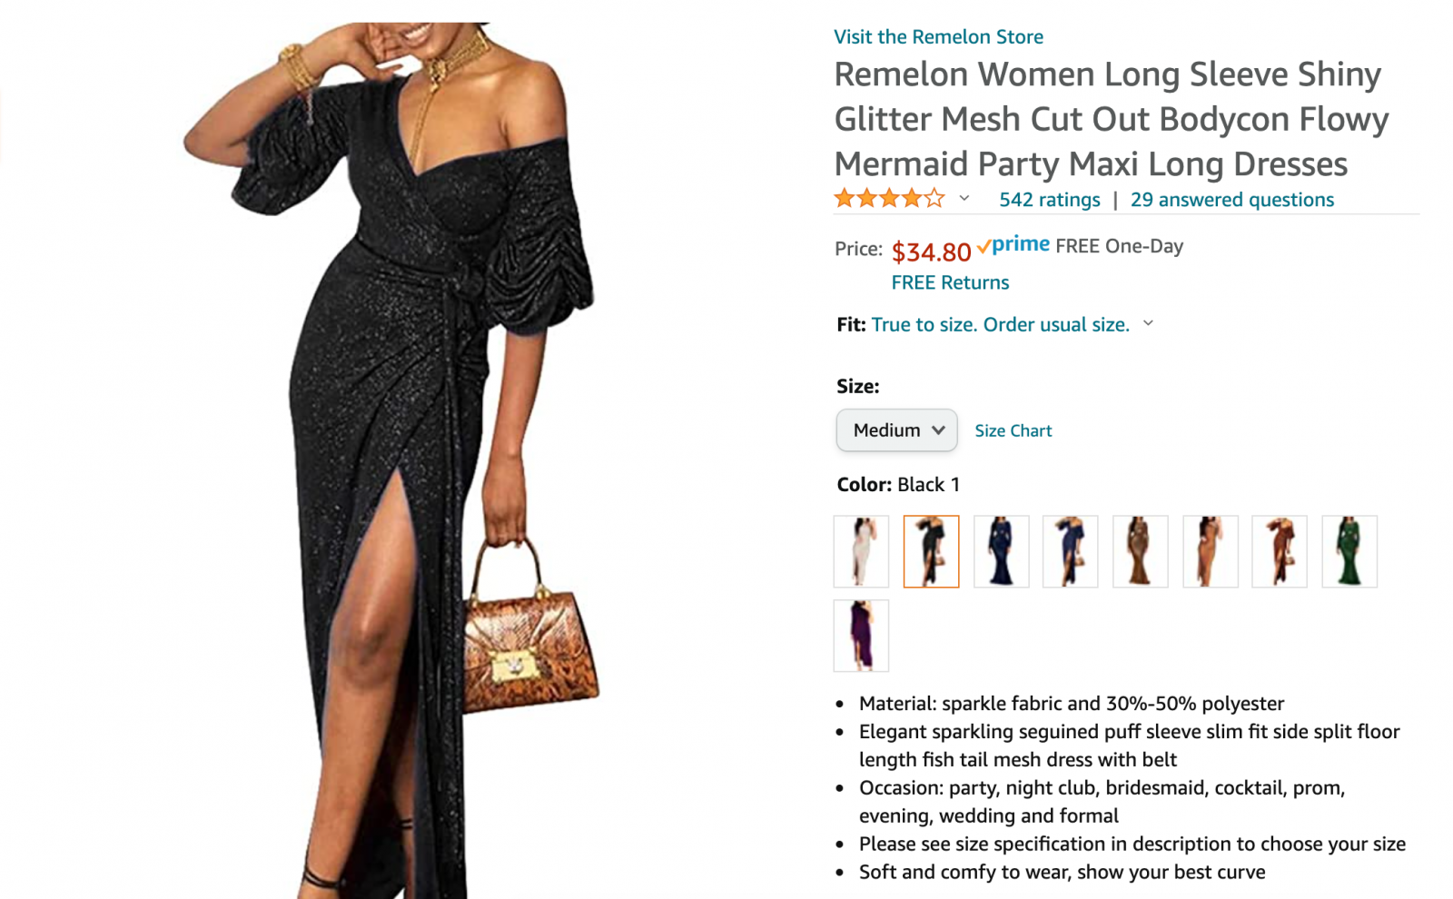1453x899 pixels.
Task: Open the Size Chart link
Action: coord(1013,431)
